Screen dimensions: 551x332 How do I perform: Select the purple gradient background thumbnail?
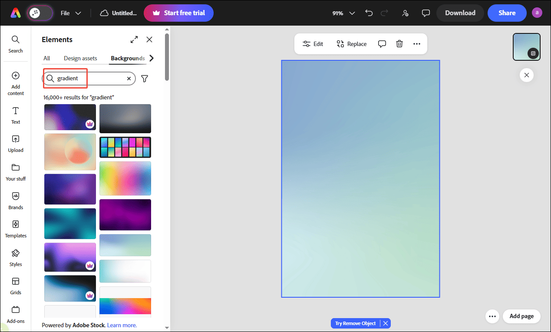[125, 214]
